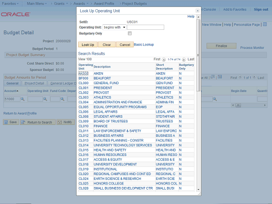
Task: Close the Look Up Operating Unit dialog
Action: (197, 11)
